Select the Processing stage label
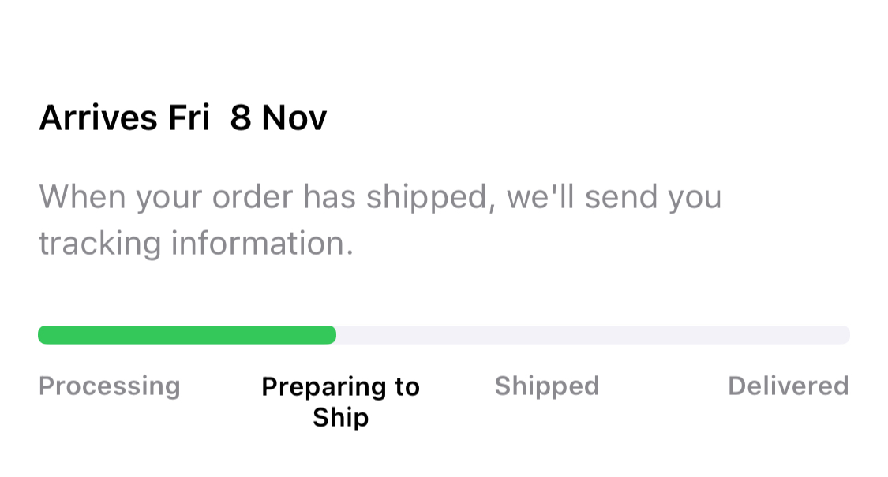Screen dimensions: 888x477 pyautogui.click(x=110, y=386)
